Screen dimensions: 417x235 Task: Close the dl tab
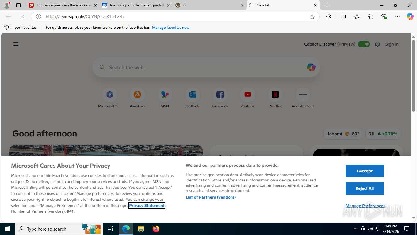click(242, 5)
